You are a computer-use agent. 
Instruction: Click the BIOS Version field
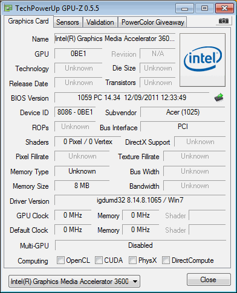click(132, 98)
